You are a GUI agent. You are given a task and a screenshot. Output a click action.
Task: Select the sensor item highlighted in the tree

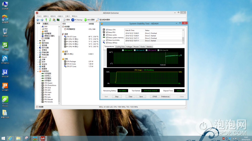46,38
